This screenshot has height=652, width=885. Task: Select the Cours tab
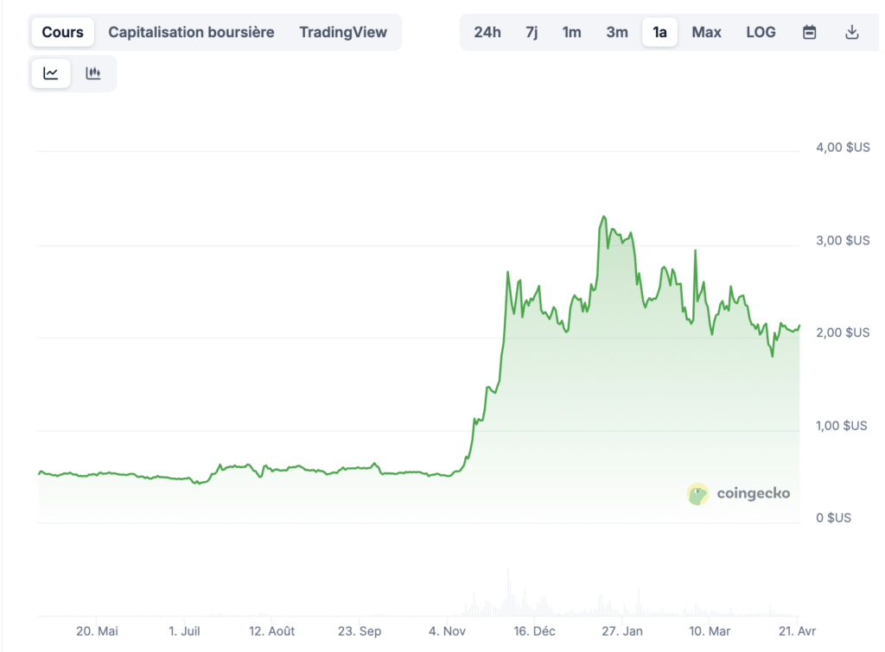(62, 32)
